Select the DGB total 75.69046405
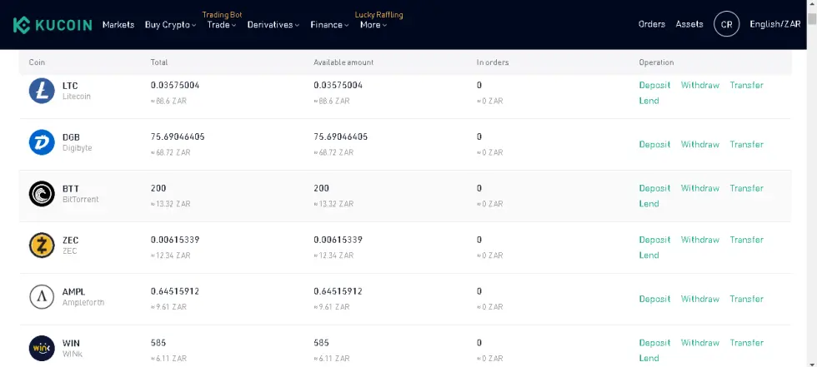 coord(178,136)
